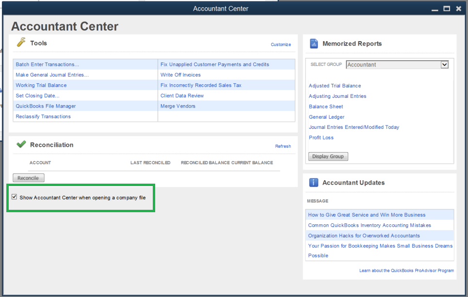Uncheck Show Accountant Center when opening
468x297 pixels.
pyautogui.click(x=15, y=197)
